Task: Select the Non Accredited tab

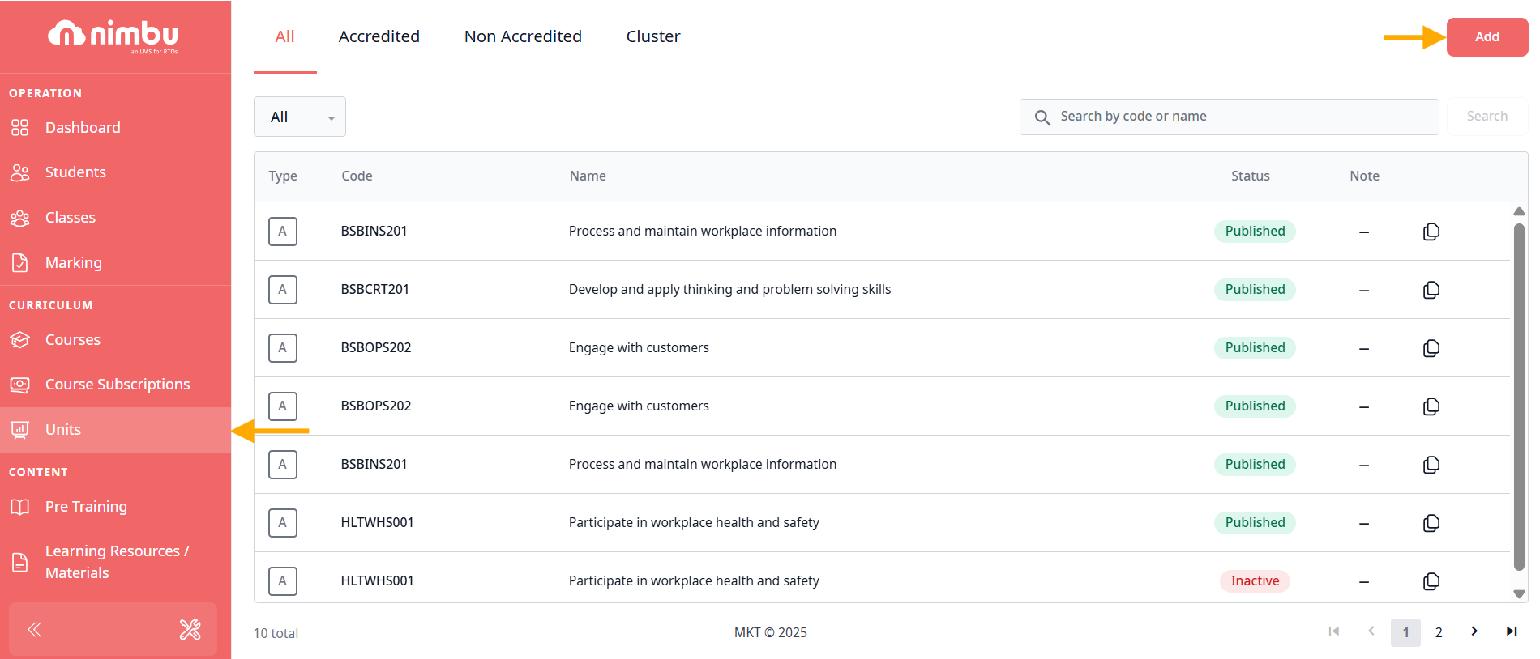Action: click(523, 36)
